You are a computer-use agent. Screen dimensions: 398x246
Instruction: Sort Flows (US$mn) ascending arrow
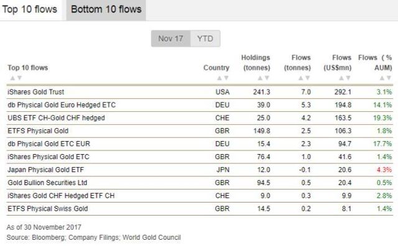341,78
